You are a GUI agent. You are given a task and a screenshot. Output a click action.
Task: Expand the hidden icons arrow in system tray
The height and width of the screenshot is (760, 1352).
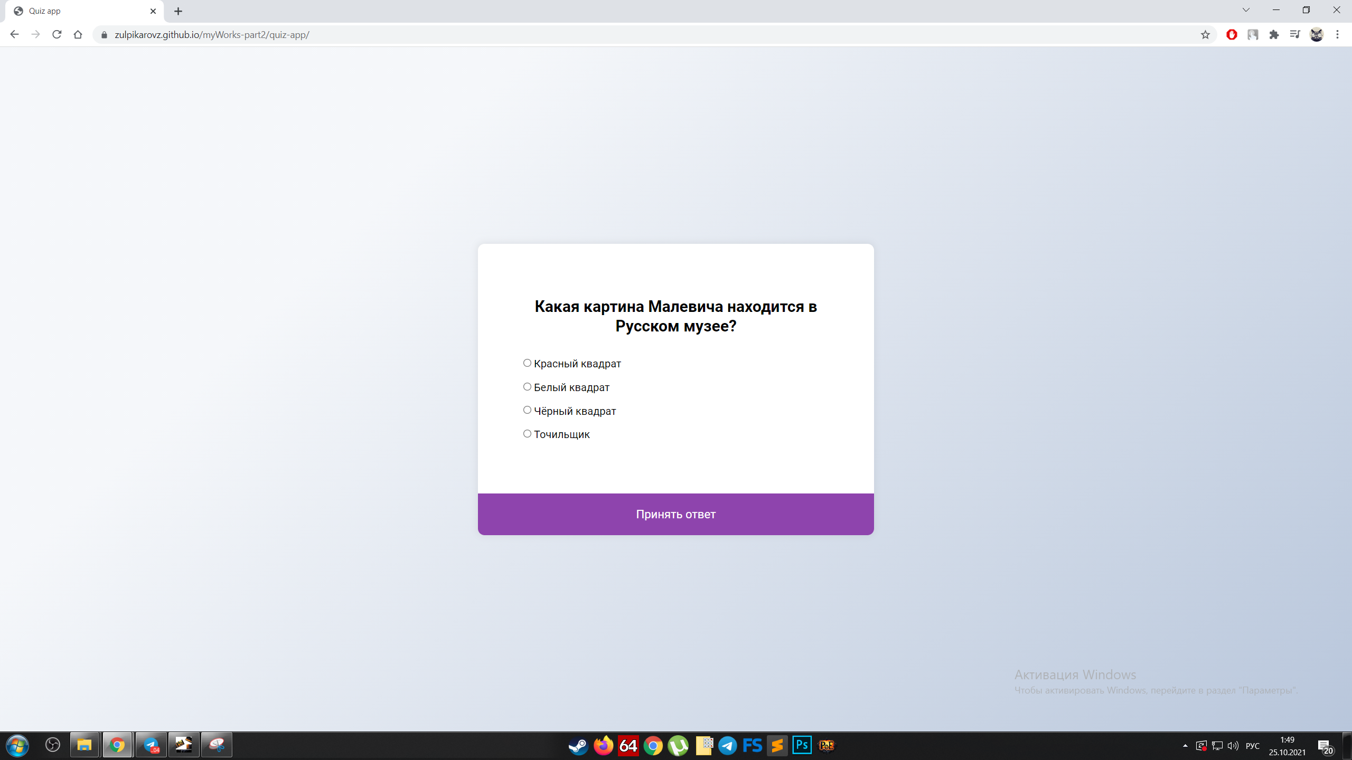click(x=1185, y=745)
